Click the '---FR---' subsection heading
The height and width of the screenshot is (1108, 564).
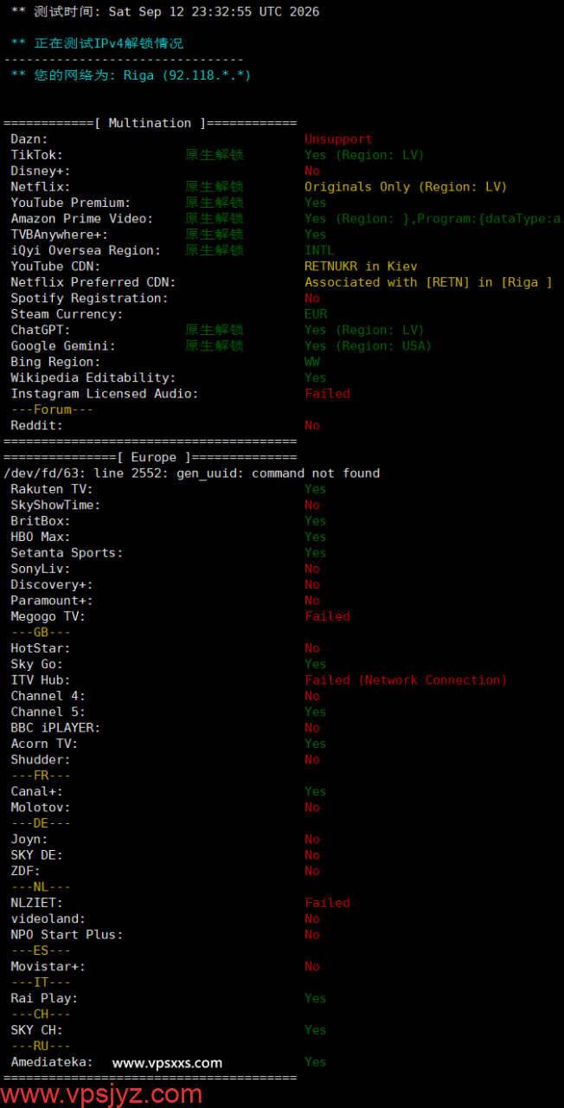click(41, 776)
